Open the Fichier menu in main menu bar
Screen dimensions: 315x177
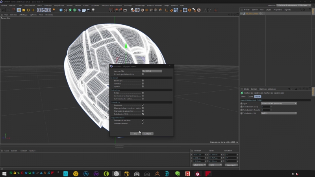(4, 6)
